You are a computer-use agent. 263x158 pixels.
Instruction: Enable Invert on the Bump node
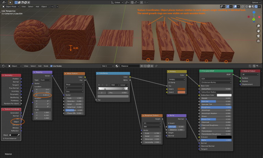point(169,123)
